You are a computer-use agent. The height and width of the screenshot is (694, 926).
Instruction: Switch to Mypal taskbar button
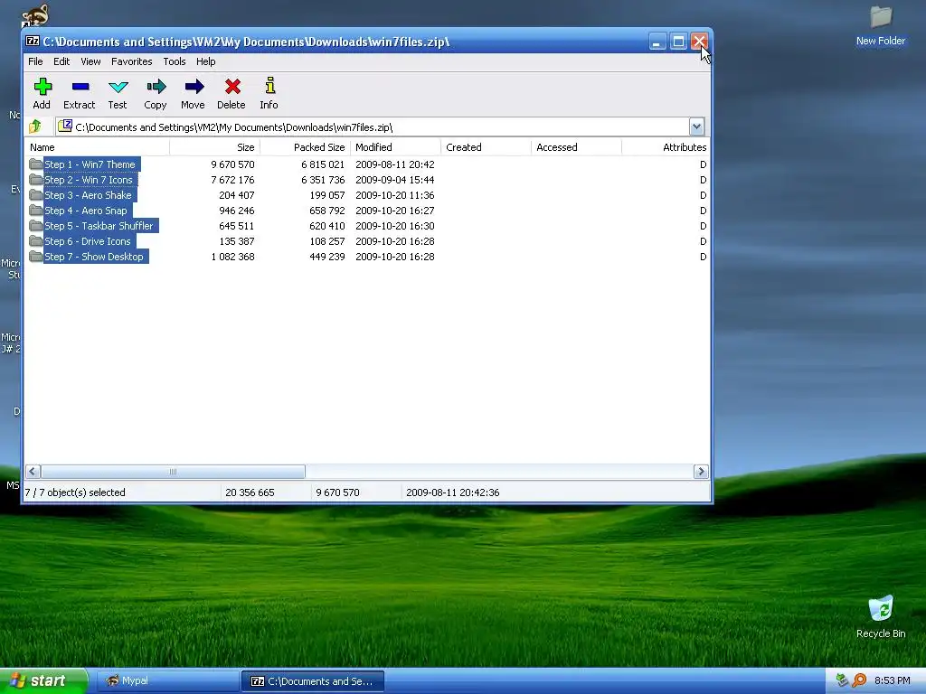(166, 680)
